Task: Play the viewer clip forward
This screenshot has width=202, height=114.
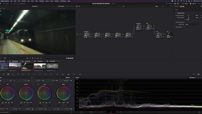Action: tap(35, 58)
